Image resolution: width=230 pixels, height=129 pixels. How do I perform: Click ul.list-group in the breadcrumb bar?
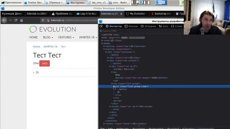[189, 128]
